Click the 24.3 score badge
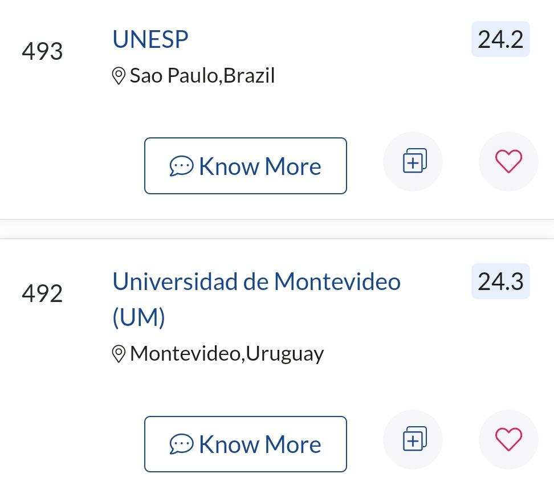Image resolution: width=554 pixels, height=494 pixels. tap(500, 281)
